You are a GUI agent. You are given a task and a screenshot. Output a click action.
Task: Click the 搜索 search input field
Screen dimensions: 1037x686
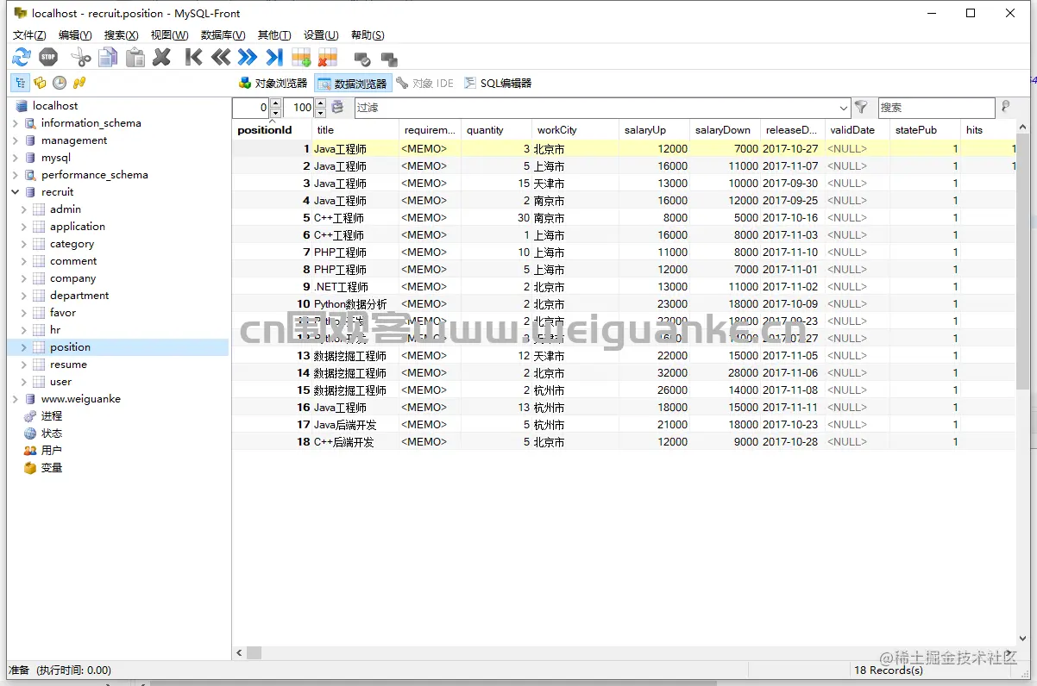(x=936, y=108)
